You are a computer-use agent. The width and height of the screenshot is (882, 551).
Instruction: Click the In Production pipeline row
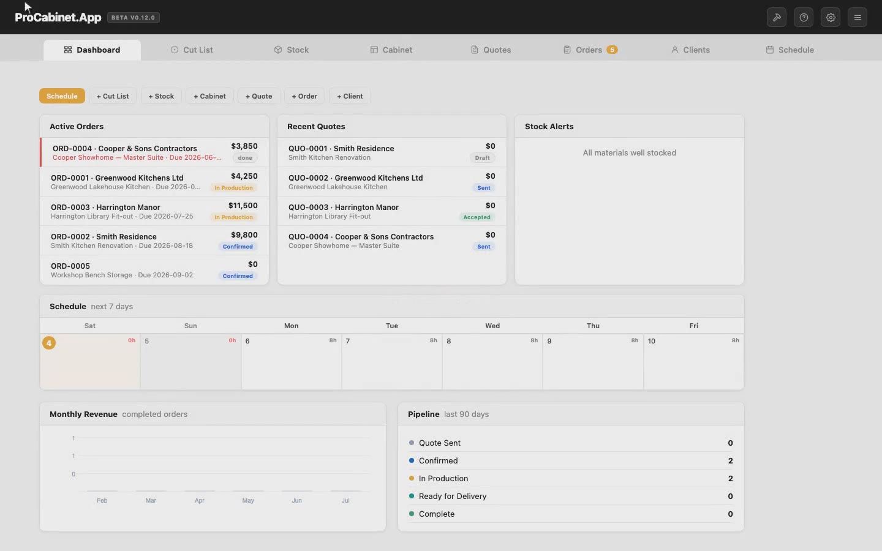coord(571,478)
